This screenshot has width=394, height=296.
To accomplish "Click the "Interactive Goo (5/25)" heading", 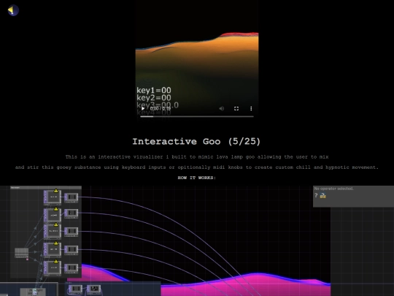I will [196, 141].
